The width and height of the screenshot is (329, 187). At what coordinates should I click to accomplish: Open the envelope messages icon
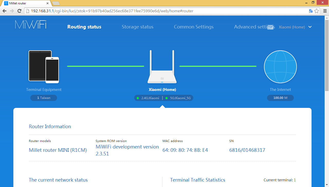[x=270, y=27]
